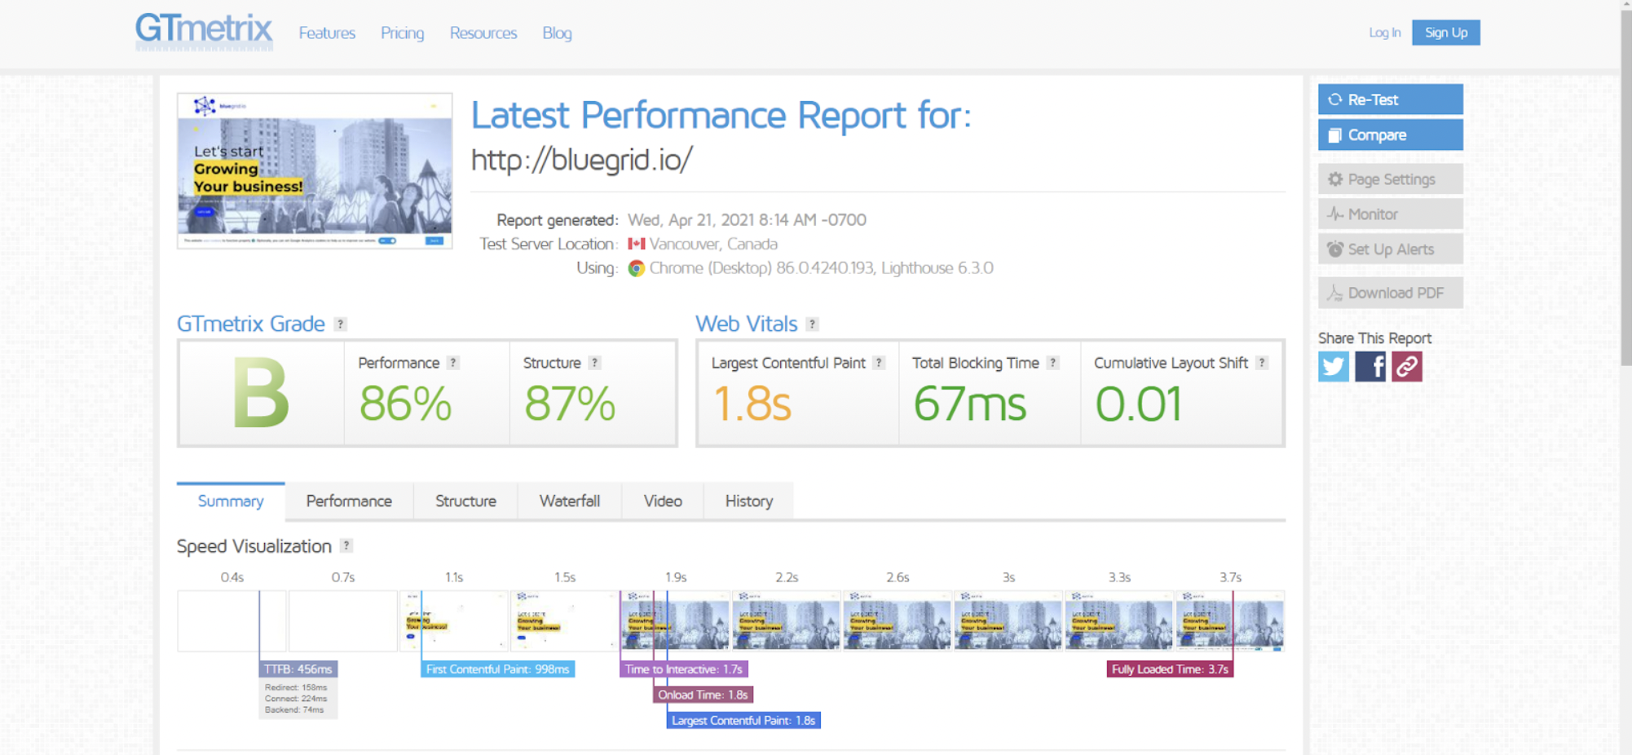This screenshot has height=755, width=1632.
Task: Click the 86% performance score
Action: click(405, 404)
